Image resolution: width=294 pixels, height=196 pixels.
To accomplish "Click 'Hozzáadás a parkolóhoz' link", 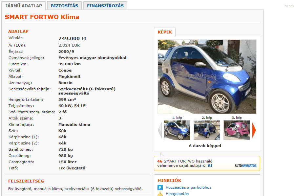I will (x=188, y=187).
